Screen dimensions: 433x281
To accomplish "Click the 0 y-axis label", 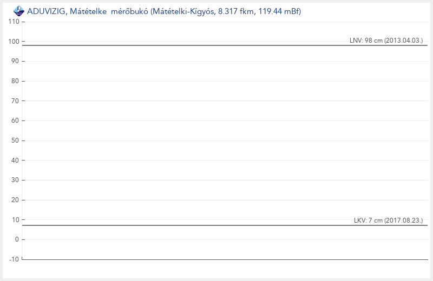I will (17, 239).
